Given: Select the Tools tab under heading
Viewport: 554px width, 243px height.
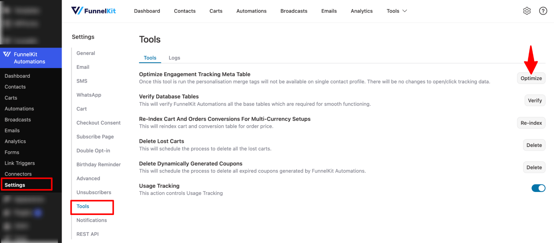Looking at the screenshot, I should (150, 58).
